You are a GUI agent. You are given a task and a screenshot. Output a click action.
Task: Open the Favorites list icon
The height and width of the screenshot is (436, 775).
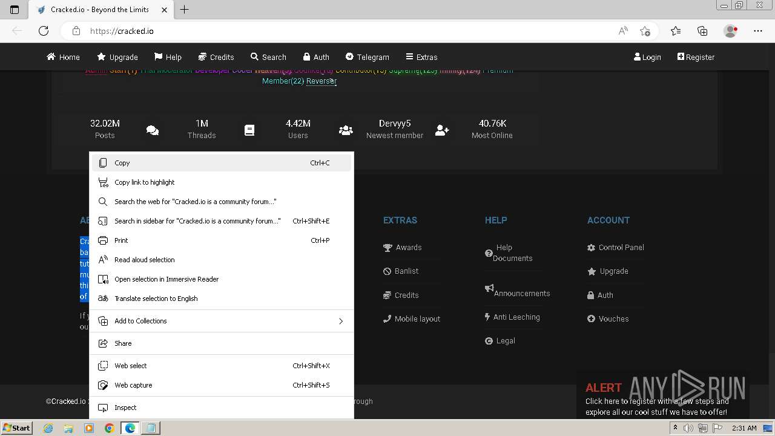676,31
